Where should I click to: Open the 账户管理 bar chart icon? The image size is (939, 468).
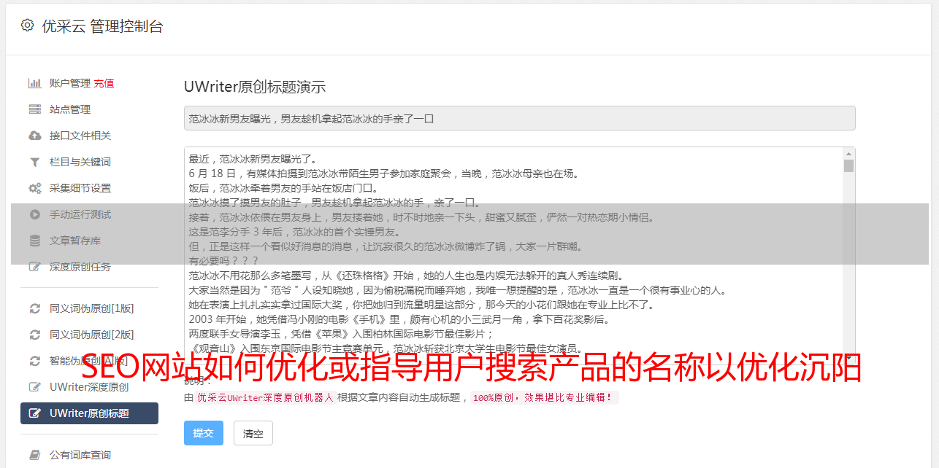pyautogui.click(x=34, y=83)
